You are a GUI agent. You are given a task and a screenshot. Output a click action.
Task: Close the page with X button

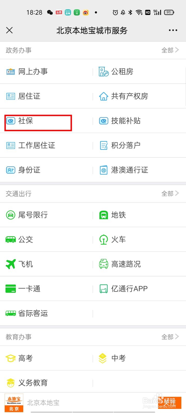(9, 30)
